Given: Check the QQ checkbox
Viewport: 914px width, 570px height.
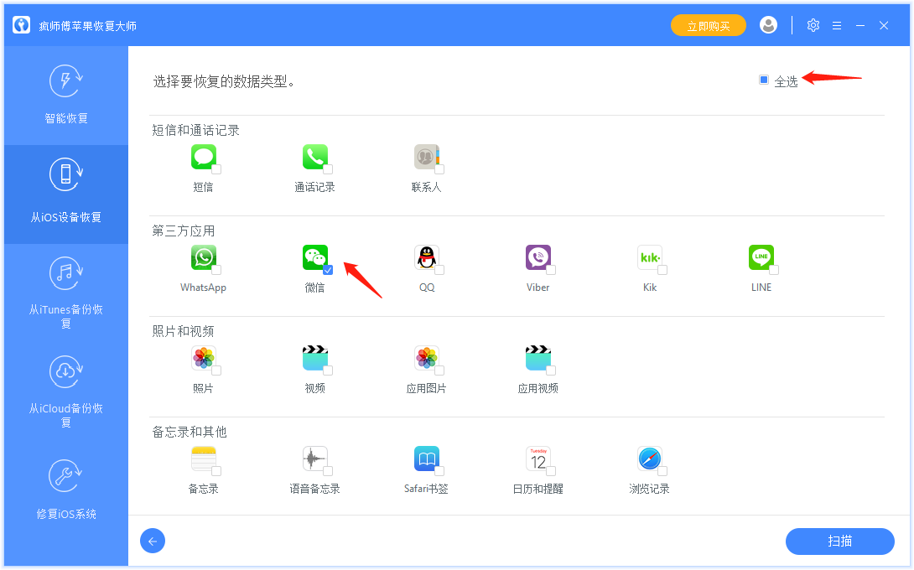Looking at the screenshot, I should point(439,270).
